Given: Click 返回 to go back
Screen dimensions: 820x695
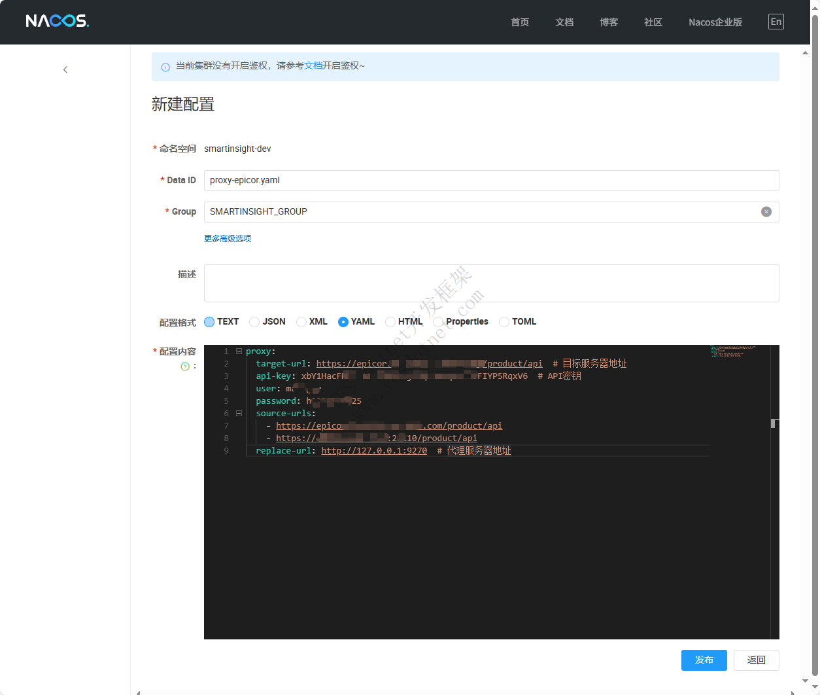Looking at the screenshot, I should (756, 660).
